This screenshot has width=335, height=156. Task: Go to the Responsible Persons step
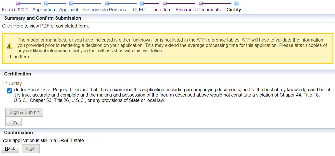pos(104,10)
